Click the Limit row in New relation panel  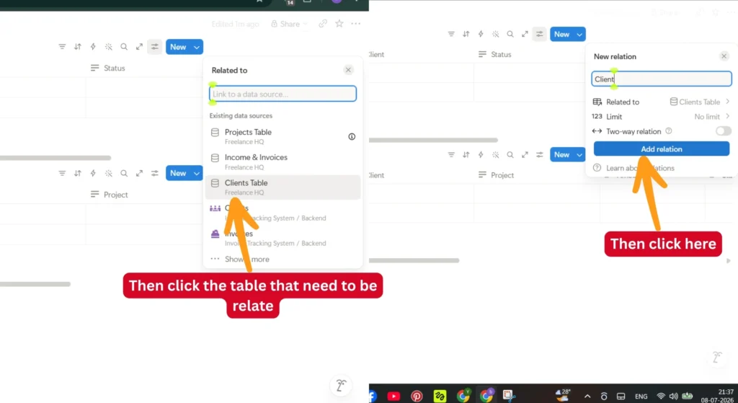662,116
